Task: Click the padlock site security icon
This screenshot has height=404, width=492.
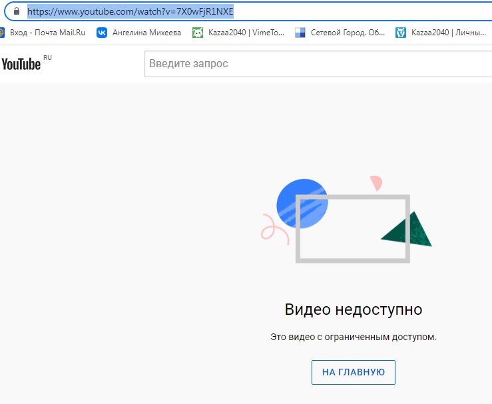Action: 17,12
